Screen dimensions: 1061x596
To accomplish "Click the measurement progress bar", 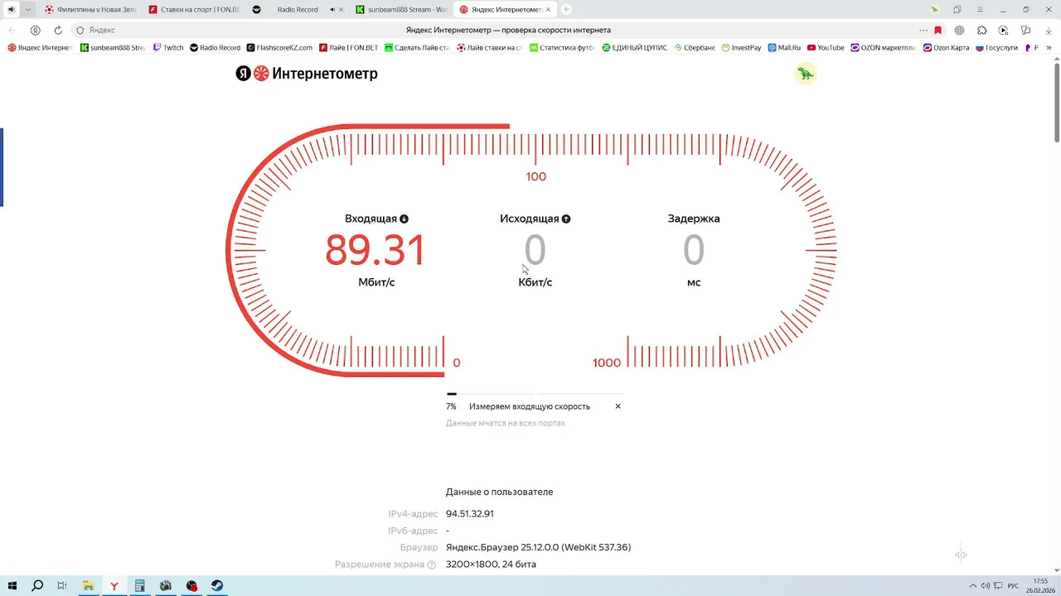I will (535, 394).
